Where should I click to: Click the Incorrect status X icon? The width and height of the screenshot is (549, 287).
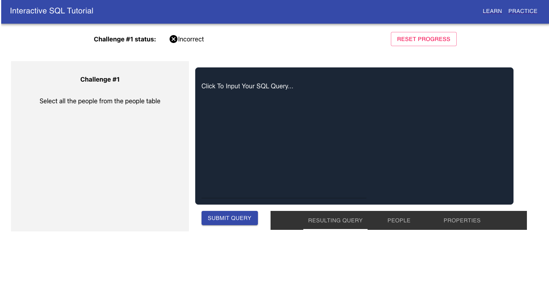[174, 39]
